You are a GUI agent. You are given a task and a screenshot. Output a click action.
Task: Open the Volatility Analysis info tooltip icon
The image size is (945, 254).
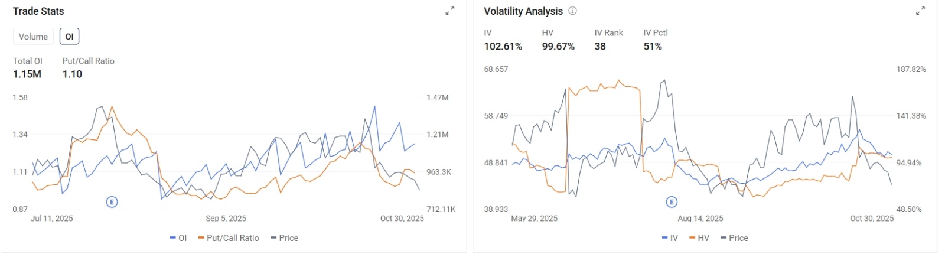coord(572,11)
